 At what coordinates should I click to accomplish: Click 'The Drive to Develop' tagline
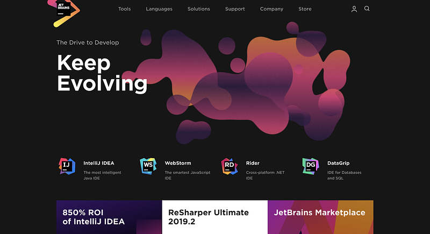pyautogui.click(x=88, y=42)
